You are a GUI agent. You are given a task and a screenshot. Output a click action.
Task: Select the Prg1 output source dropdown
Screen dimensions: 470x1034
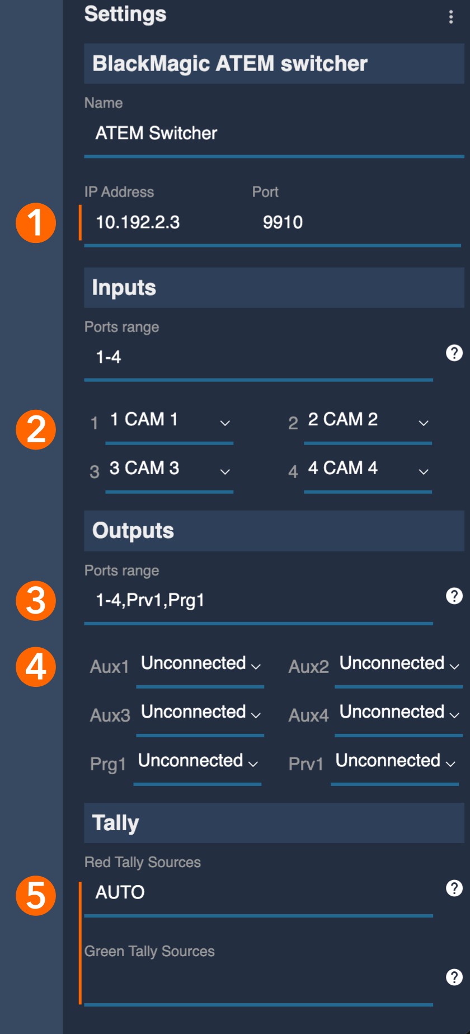[197, 761]
